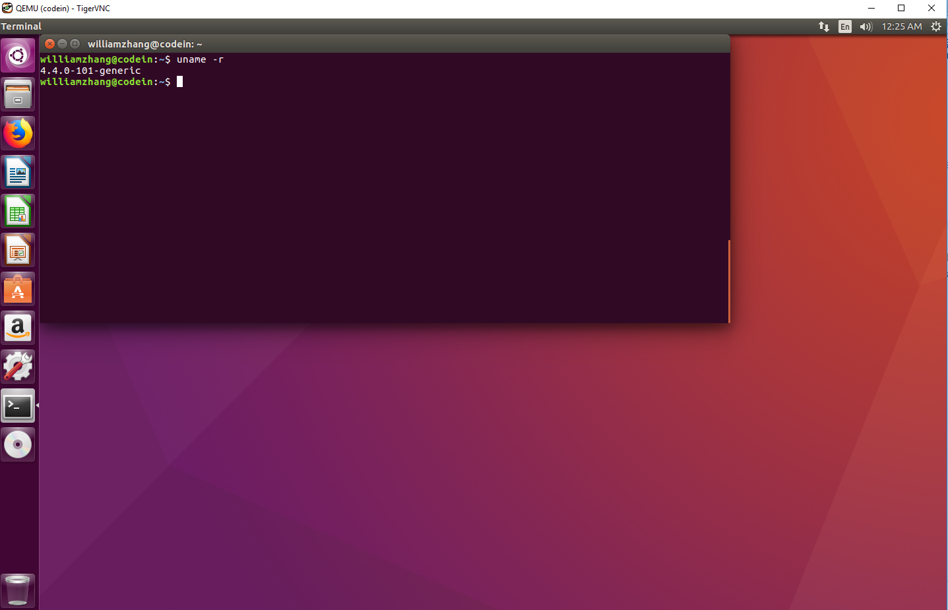Select the Terminal launcher icon

[x=18, y=406]
